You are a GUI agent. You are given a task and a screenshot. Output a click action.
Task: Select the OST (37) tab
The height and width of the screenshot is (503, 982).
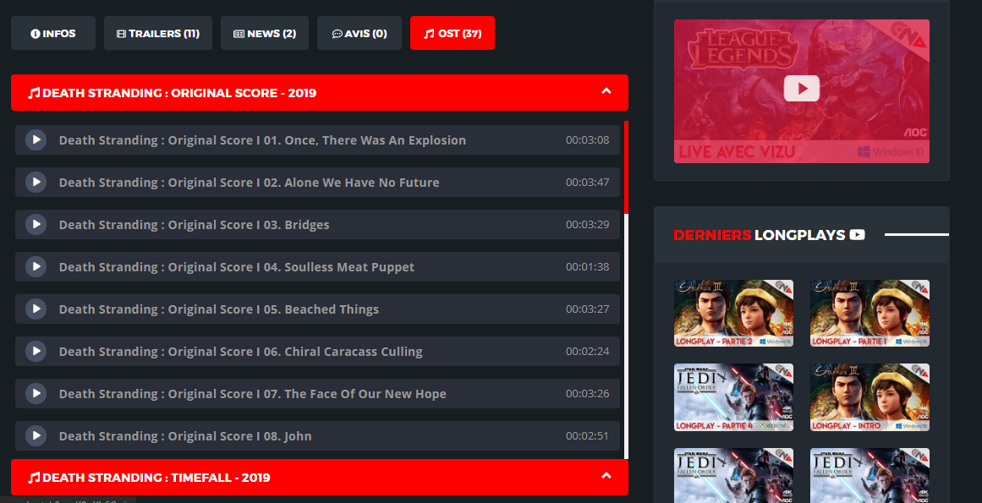click(x=453, y=33)
